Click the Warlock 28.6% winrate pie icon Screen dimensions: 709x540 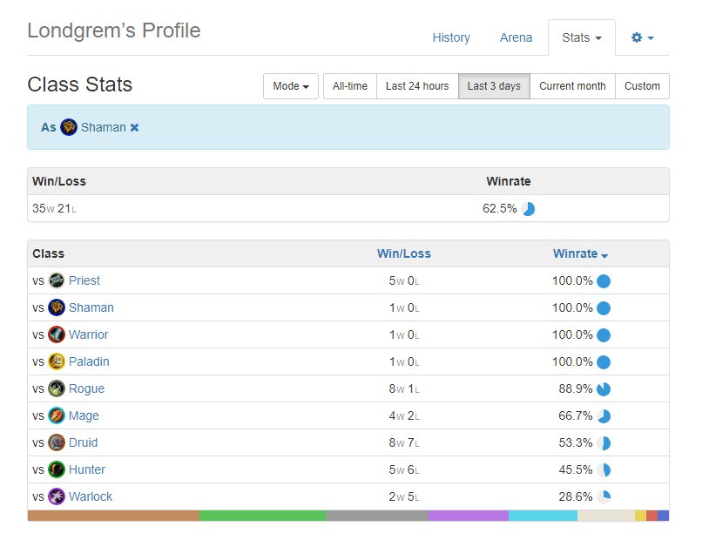tap(604, 497)
